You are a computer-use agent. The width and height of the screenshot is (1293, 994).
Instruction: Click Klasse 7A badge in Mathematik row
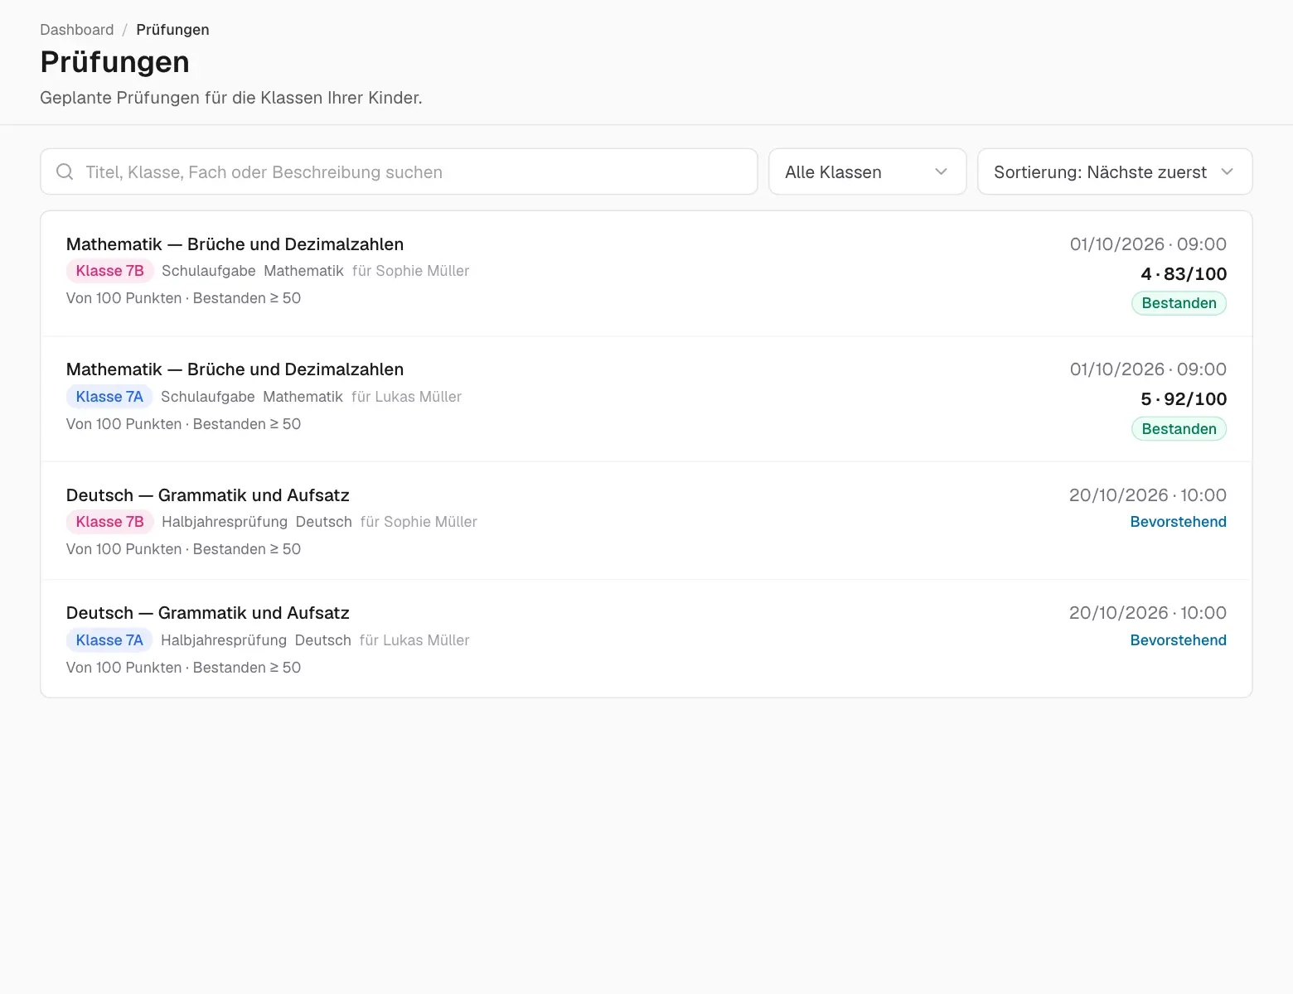pyautogui.click(x=109, y=397)
